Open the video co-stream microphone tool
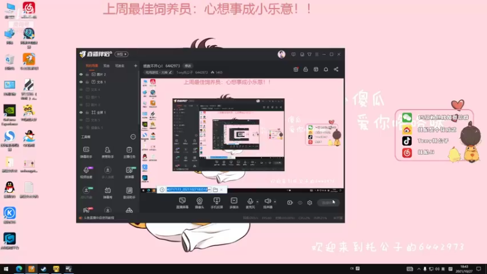 (x=86, y=172)
